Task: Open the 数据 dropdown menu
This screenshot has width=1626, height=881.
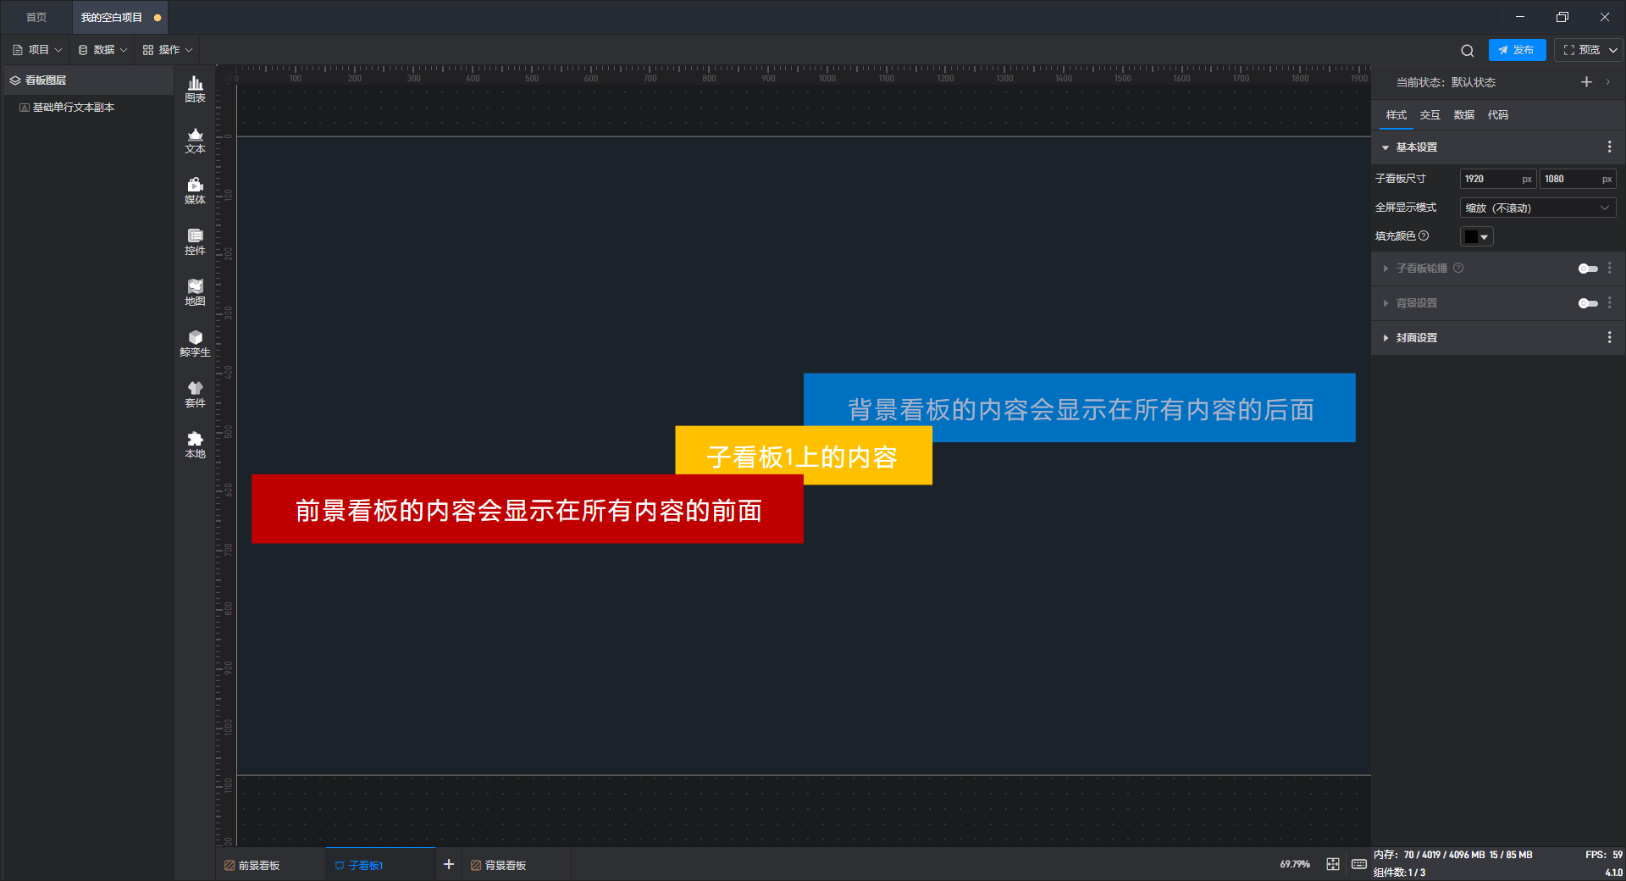Action: coord(102,50)
